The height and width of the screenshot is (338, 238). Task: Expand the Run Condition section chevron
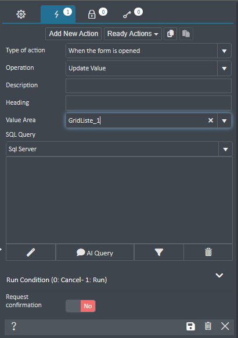(x=219, y=276)
